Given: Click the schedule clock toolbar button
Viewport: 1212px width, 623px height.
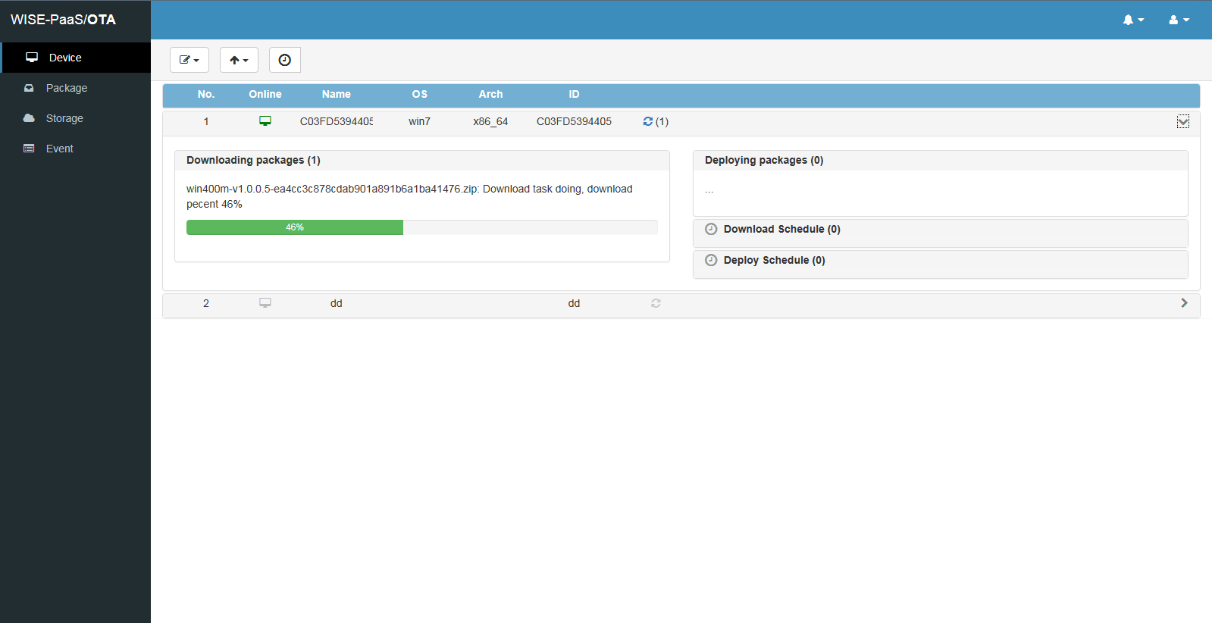Looking at the screenshot, I should pyautogui.click(x=284, y=60).
